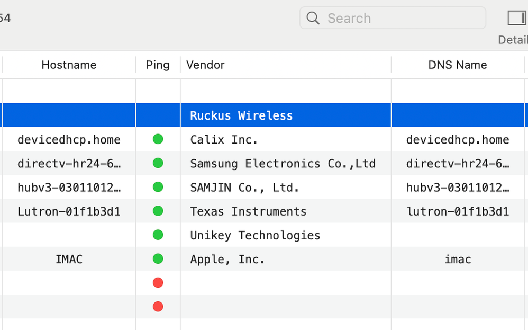Click the Search field in the toolbar
This screenshot has height=330, width=528.
point(402,18)
